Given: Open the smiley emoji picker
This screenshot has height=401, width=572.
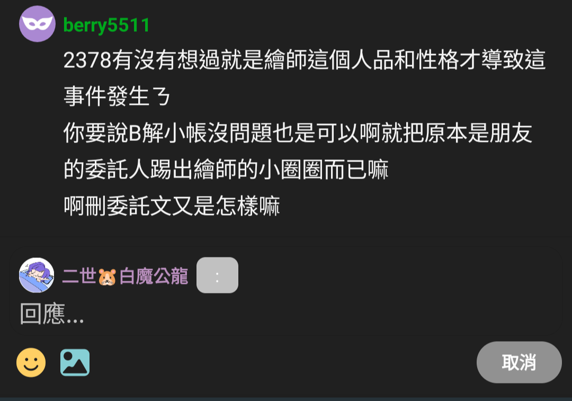Looking at the screenshot, I should pyautogui.click(x=31, y=362).
